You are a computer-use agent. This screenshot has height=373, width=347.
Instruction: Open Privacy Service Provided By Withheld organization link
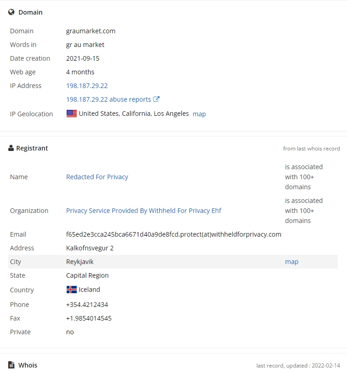pyautogui.click(x=144, y=211)
